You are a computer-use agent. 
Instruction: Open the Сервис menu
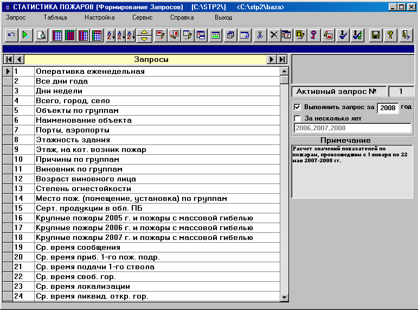tap(143, 17)
